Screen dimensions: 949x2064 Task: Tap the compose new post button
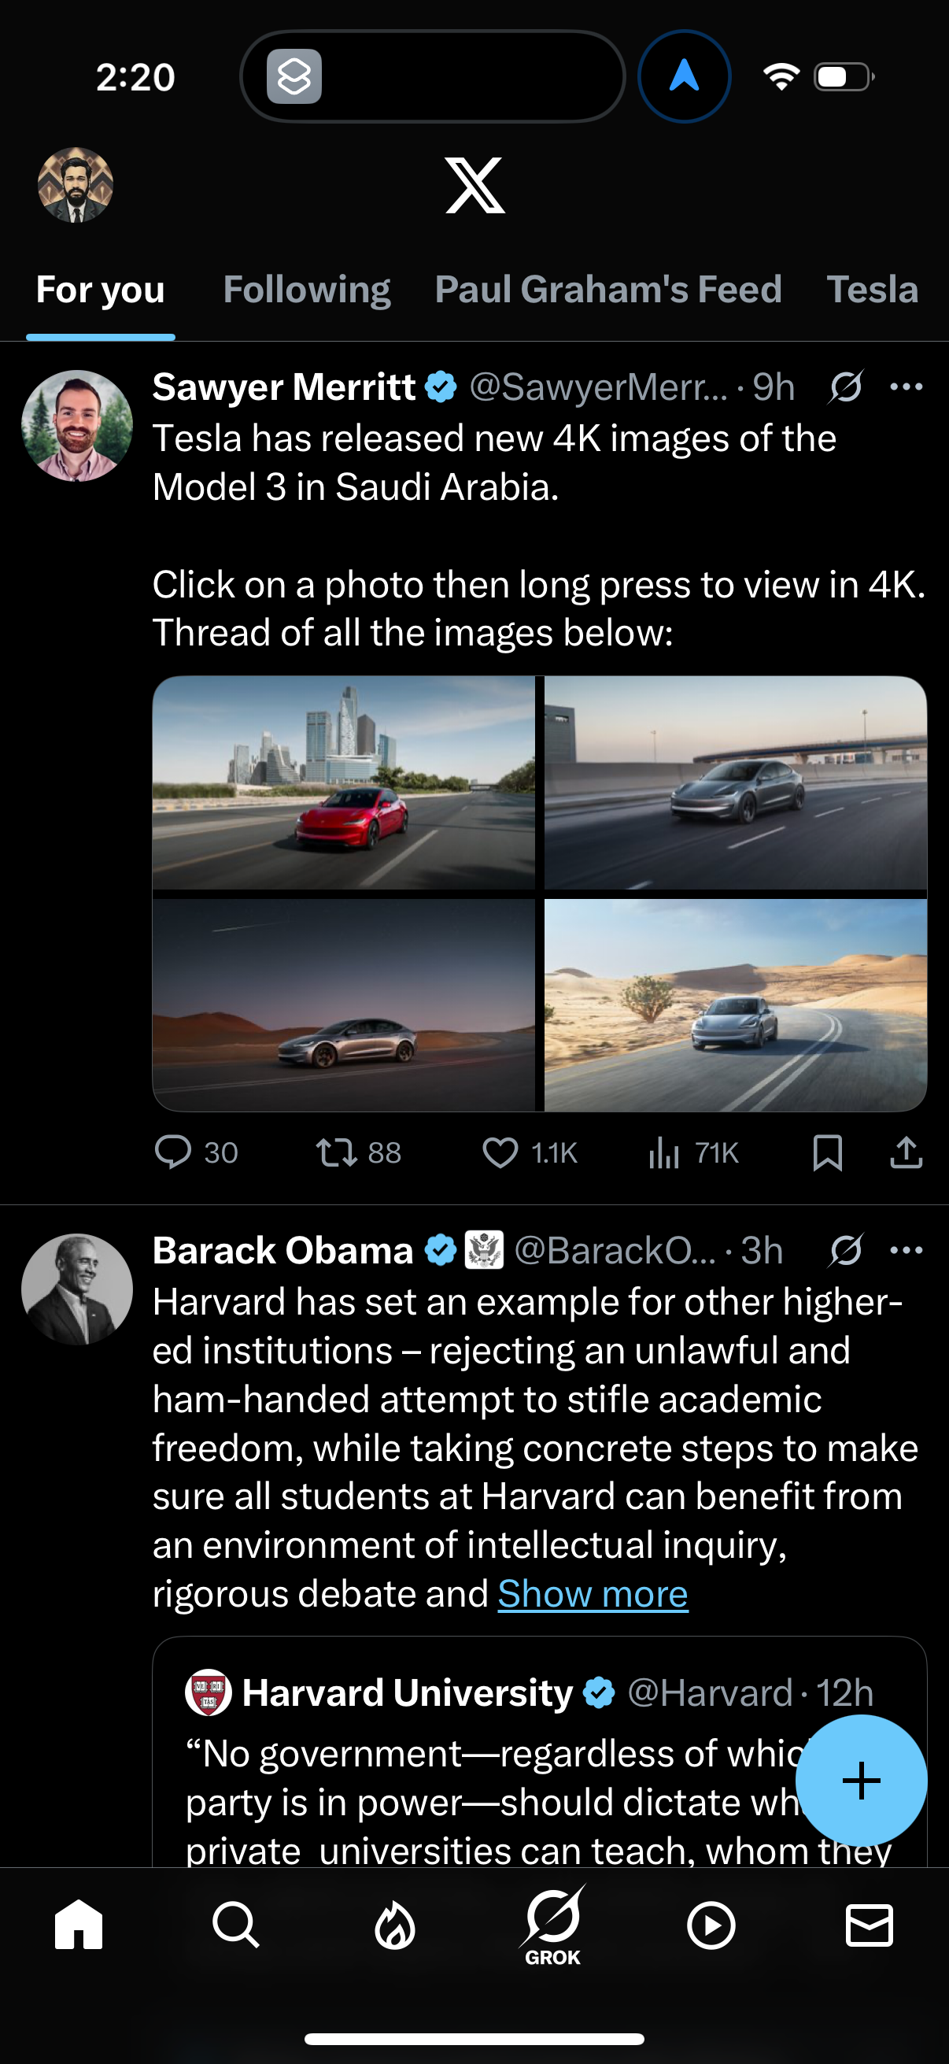861,1781
